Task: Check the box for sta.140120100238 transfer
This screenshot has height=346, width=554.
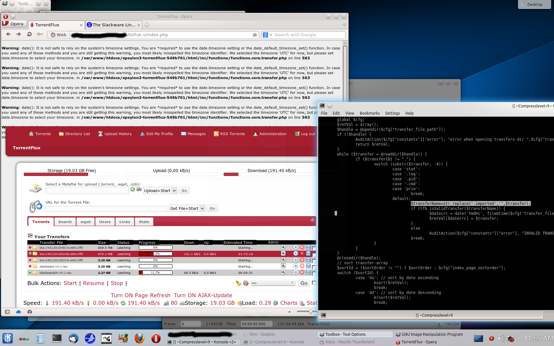Action: click(x=314, y=254)
